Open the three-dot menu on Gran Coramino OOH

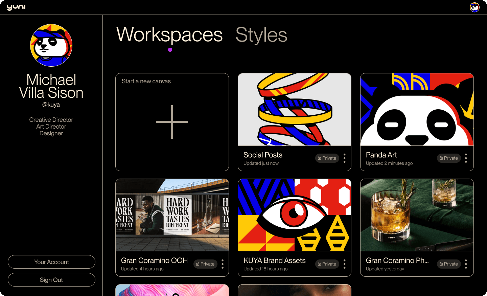pyautogui.click(x=223, y=264)
